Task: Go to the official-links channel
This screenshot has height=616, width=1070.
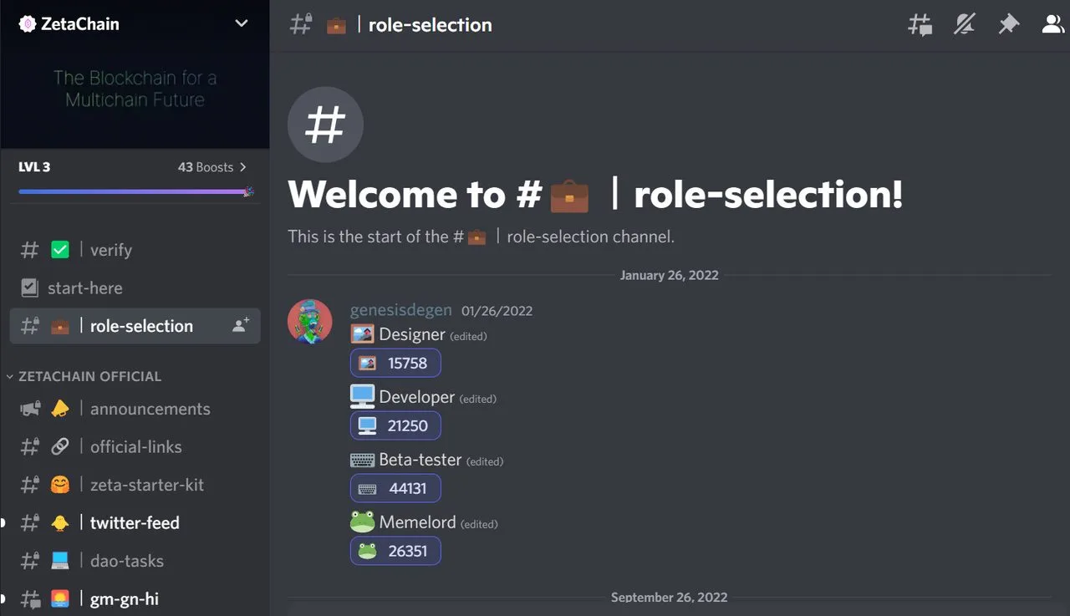Action: coord(135,446)
